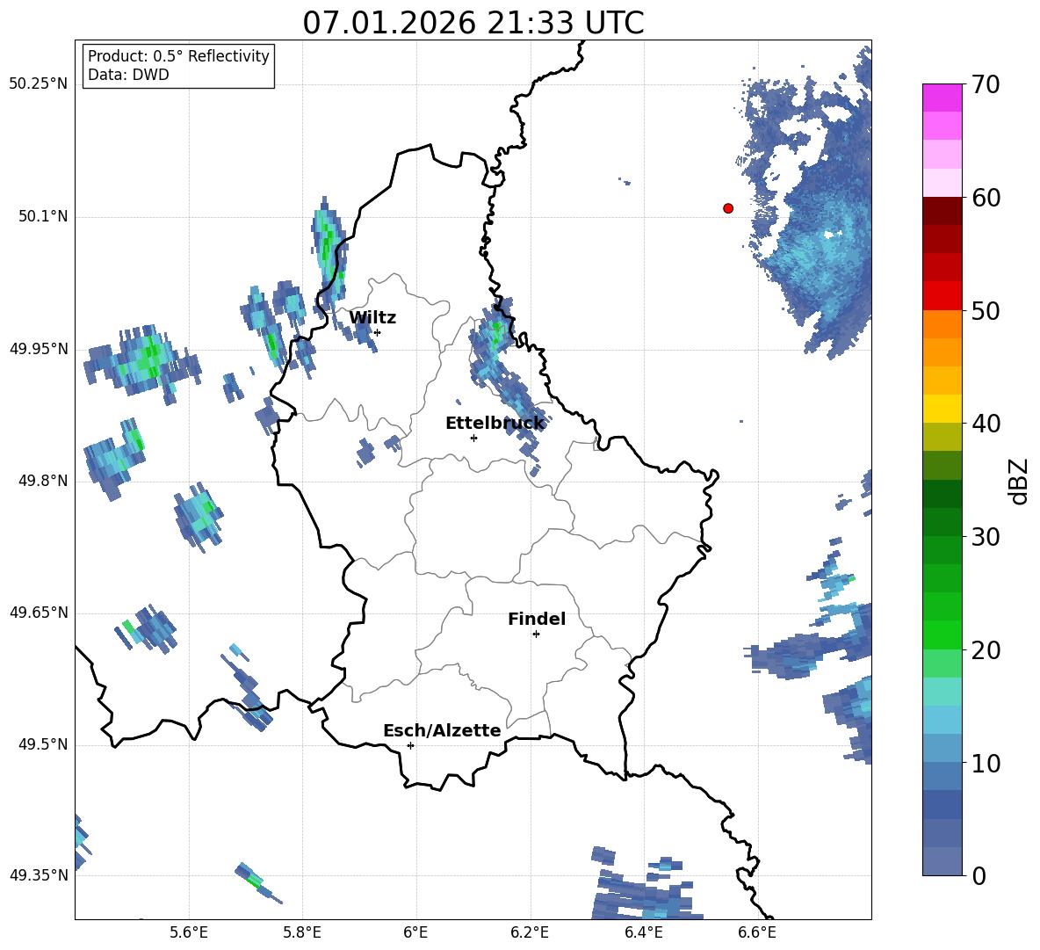
Task: Click the Ettelbruck station cross marker
Action: [x=473, y=438]
